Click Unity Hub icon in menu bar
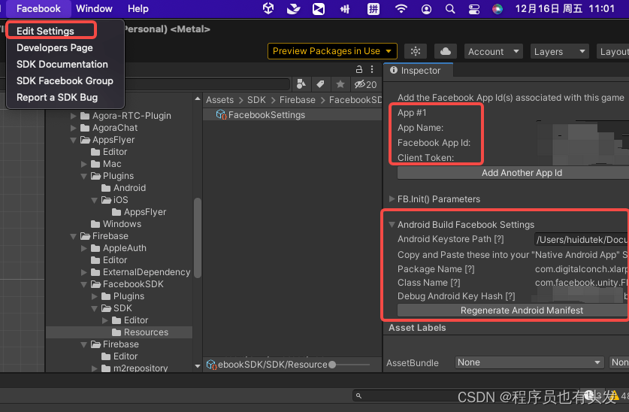Image resolution: width=629 pixels, height=412 pixels. click(x=268, y=8)
